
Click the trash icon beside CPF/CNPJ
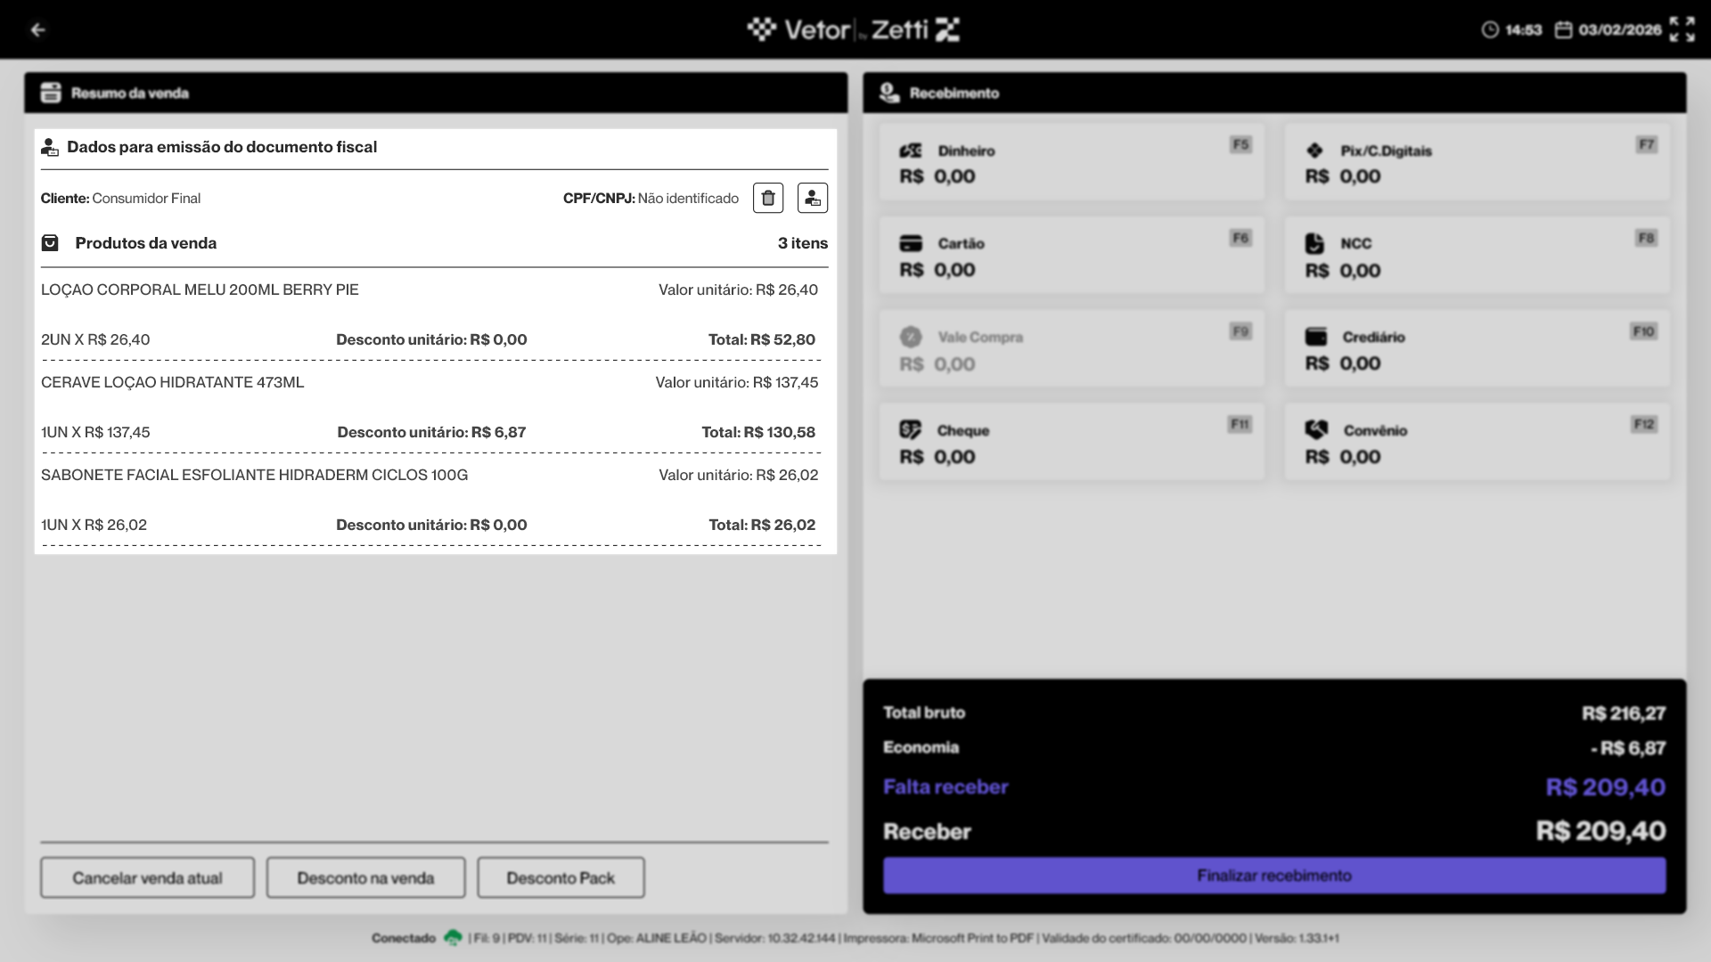coord(768,198)
